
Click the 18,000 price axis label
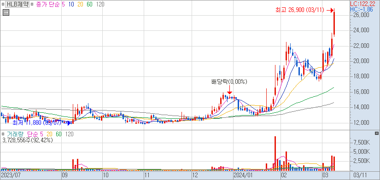pyautogui.click(x=361, y=76)
